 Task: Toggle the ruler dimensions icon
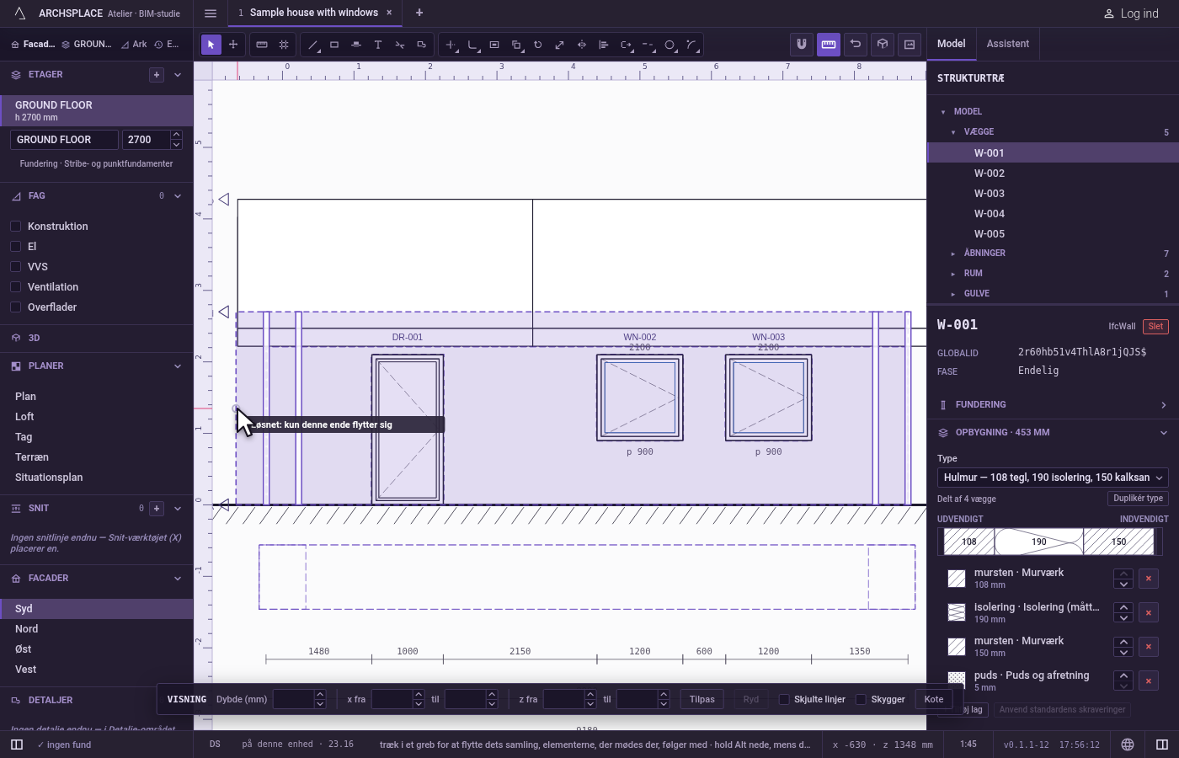829,45
